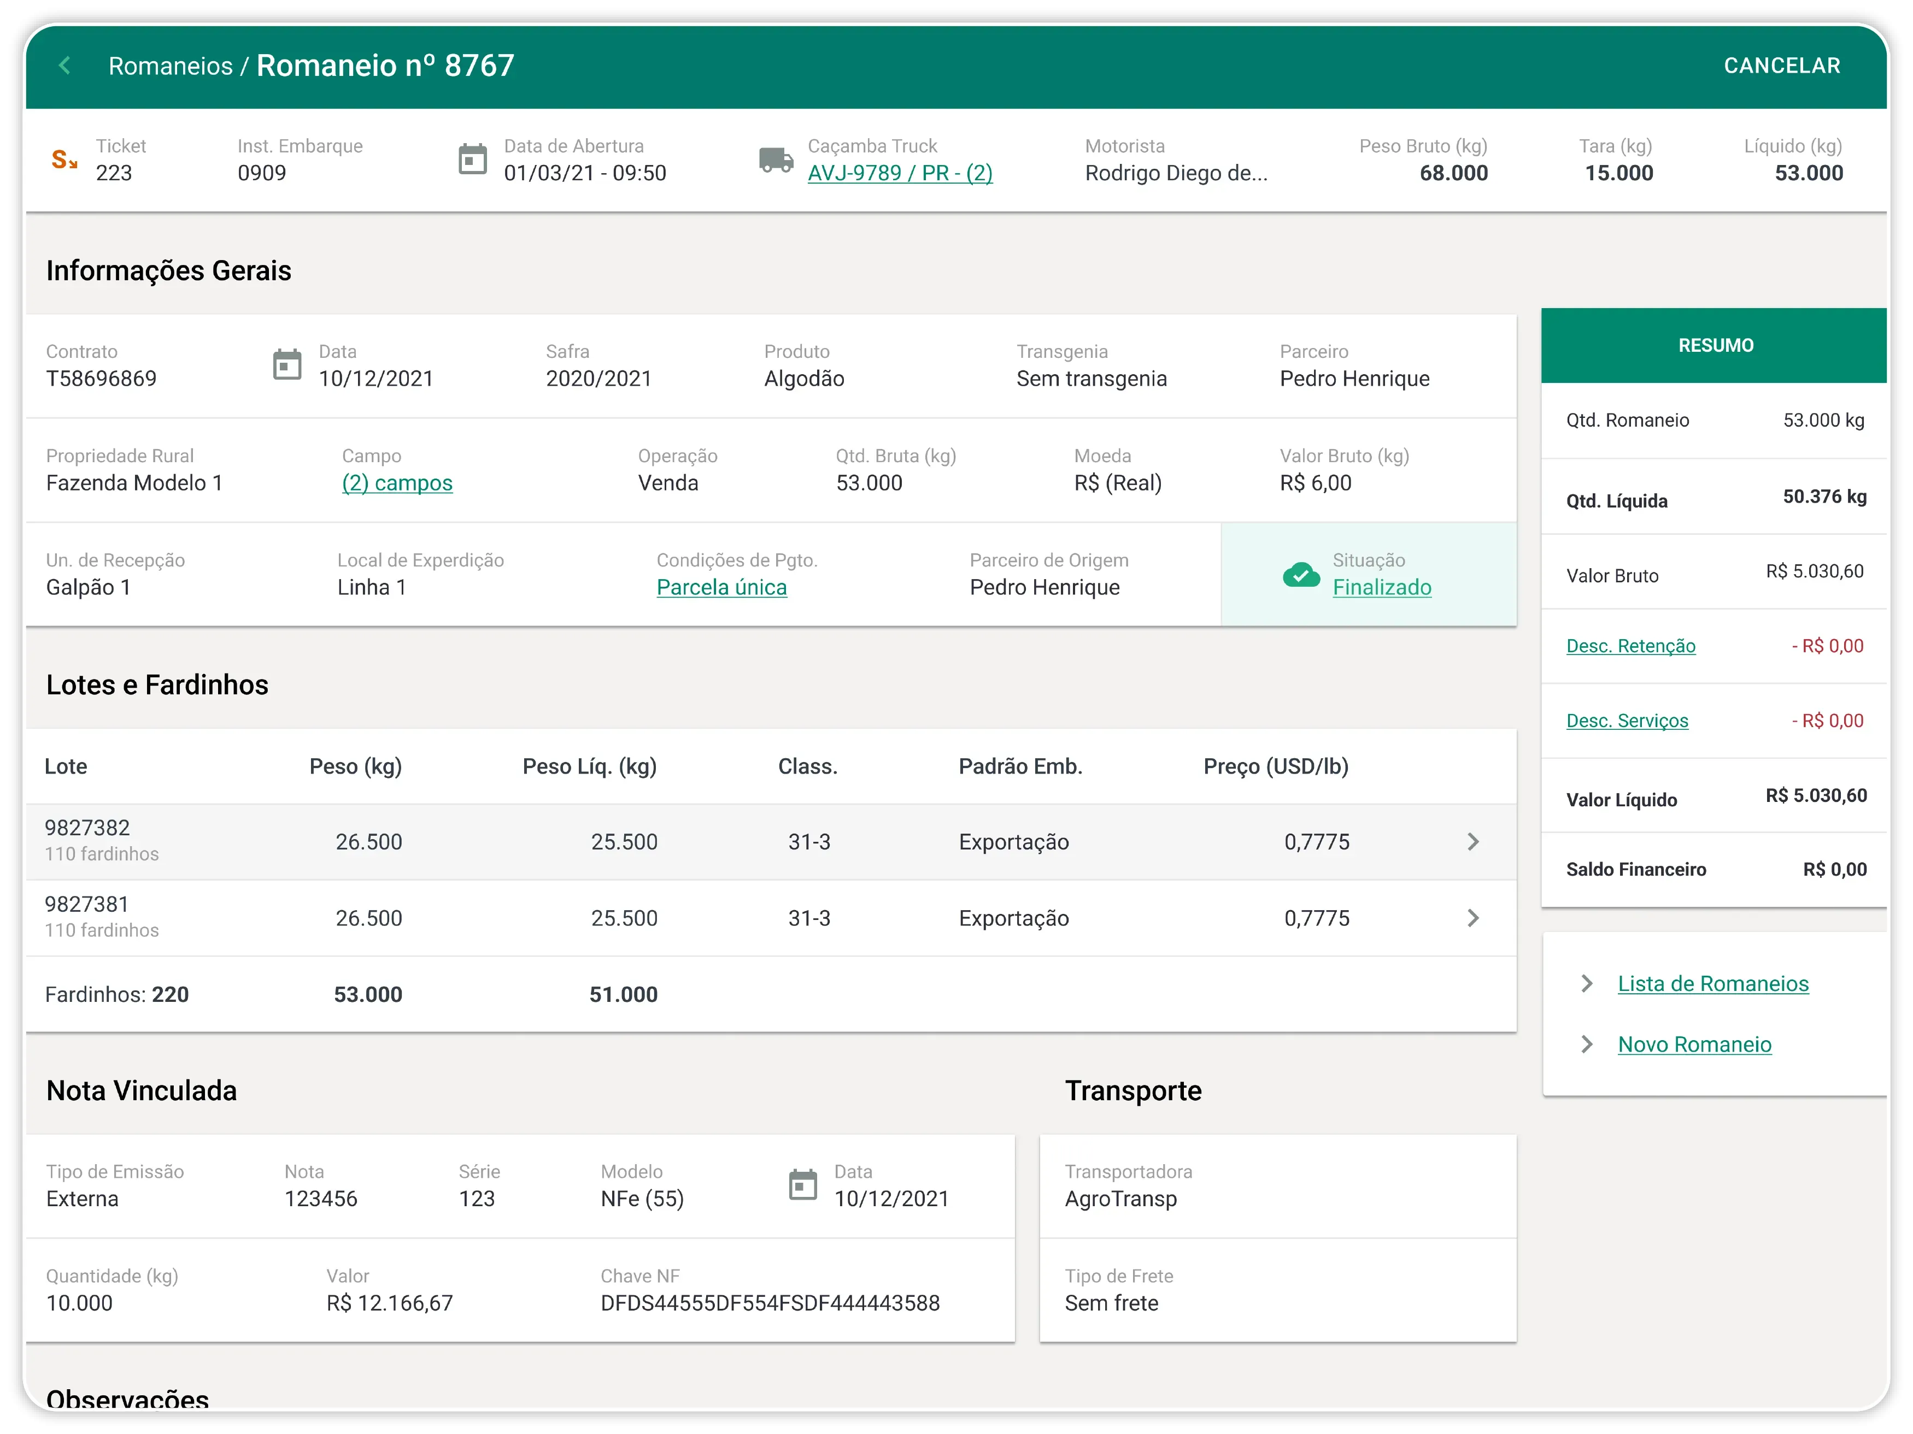Select lote number 9827382

(87, 828)
